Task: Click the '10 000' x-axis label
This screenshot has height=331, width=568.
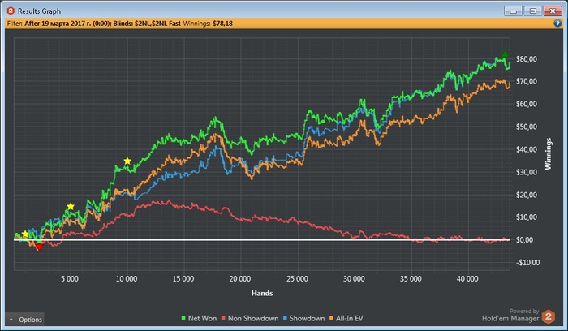Action: 127,279
